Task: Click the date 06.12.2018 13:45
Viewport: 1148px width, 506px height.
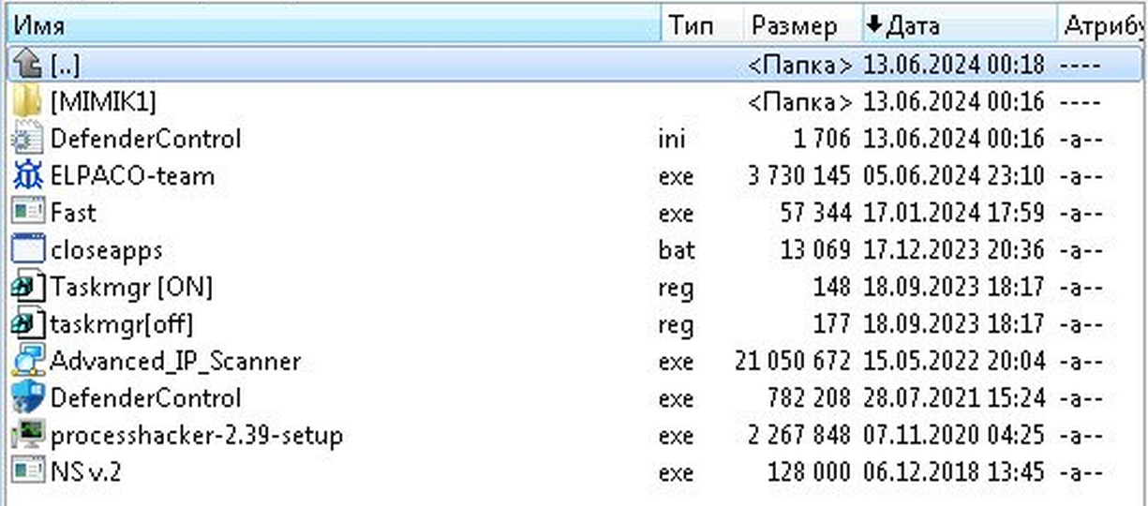Action: click(953, 471)
